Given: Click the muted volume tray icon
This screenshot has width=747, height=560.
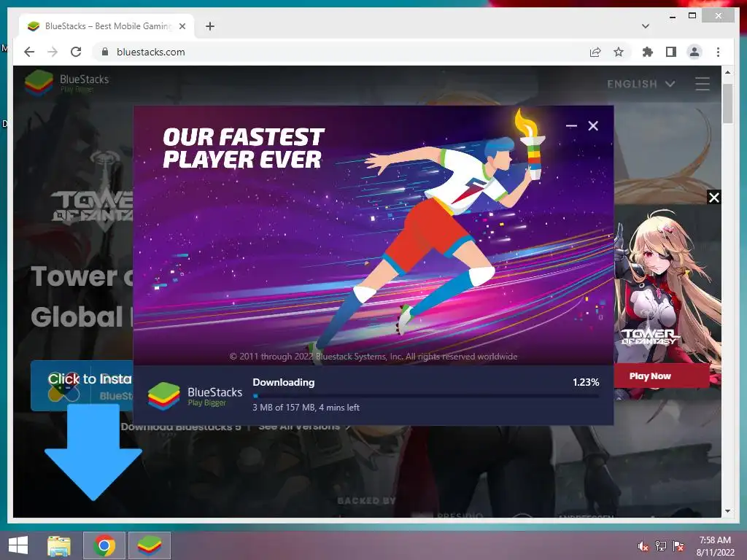Looking at the screenshot, I should (x=643, y=546).
